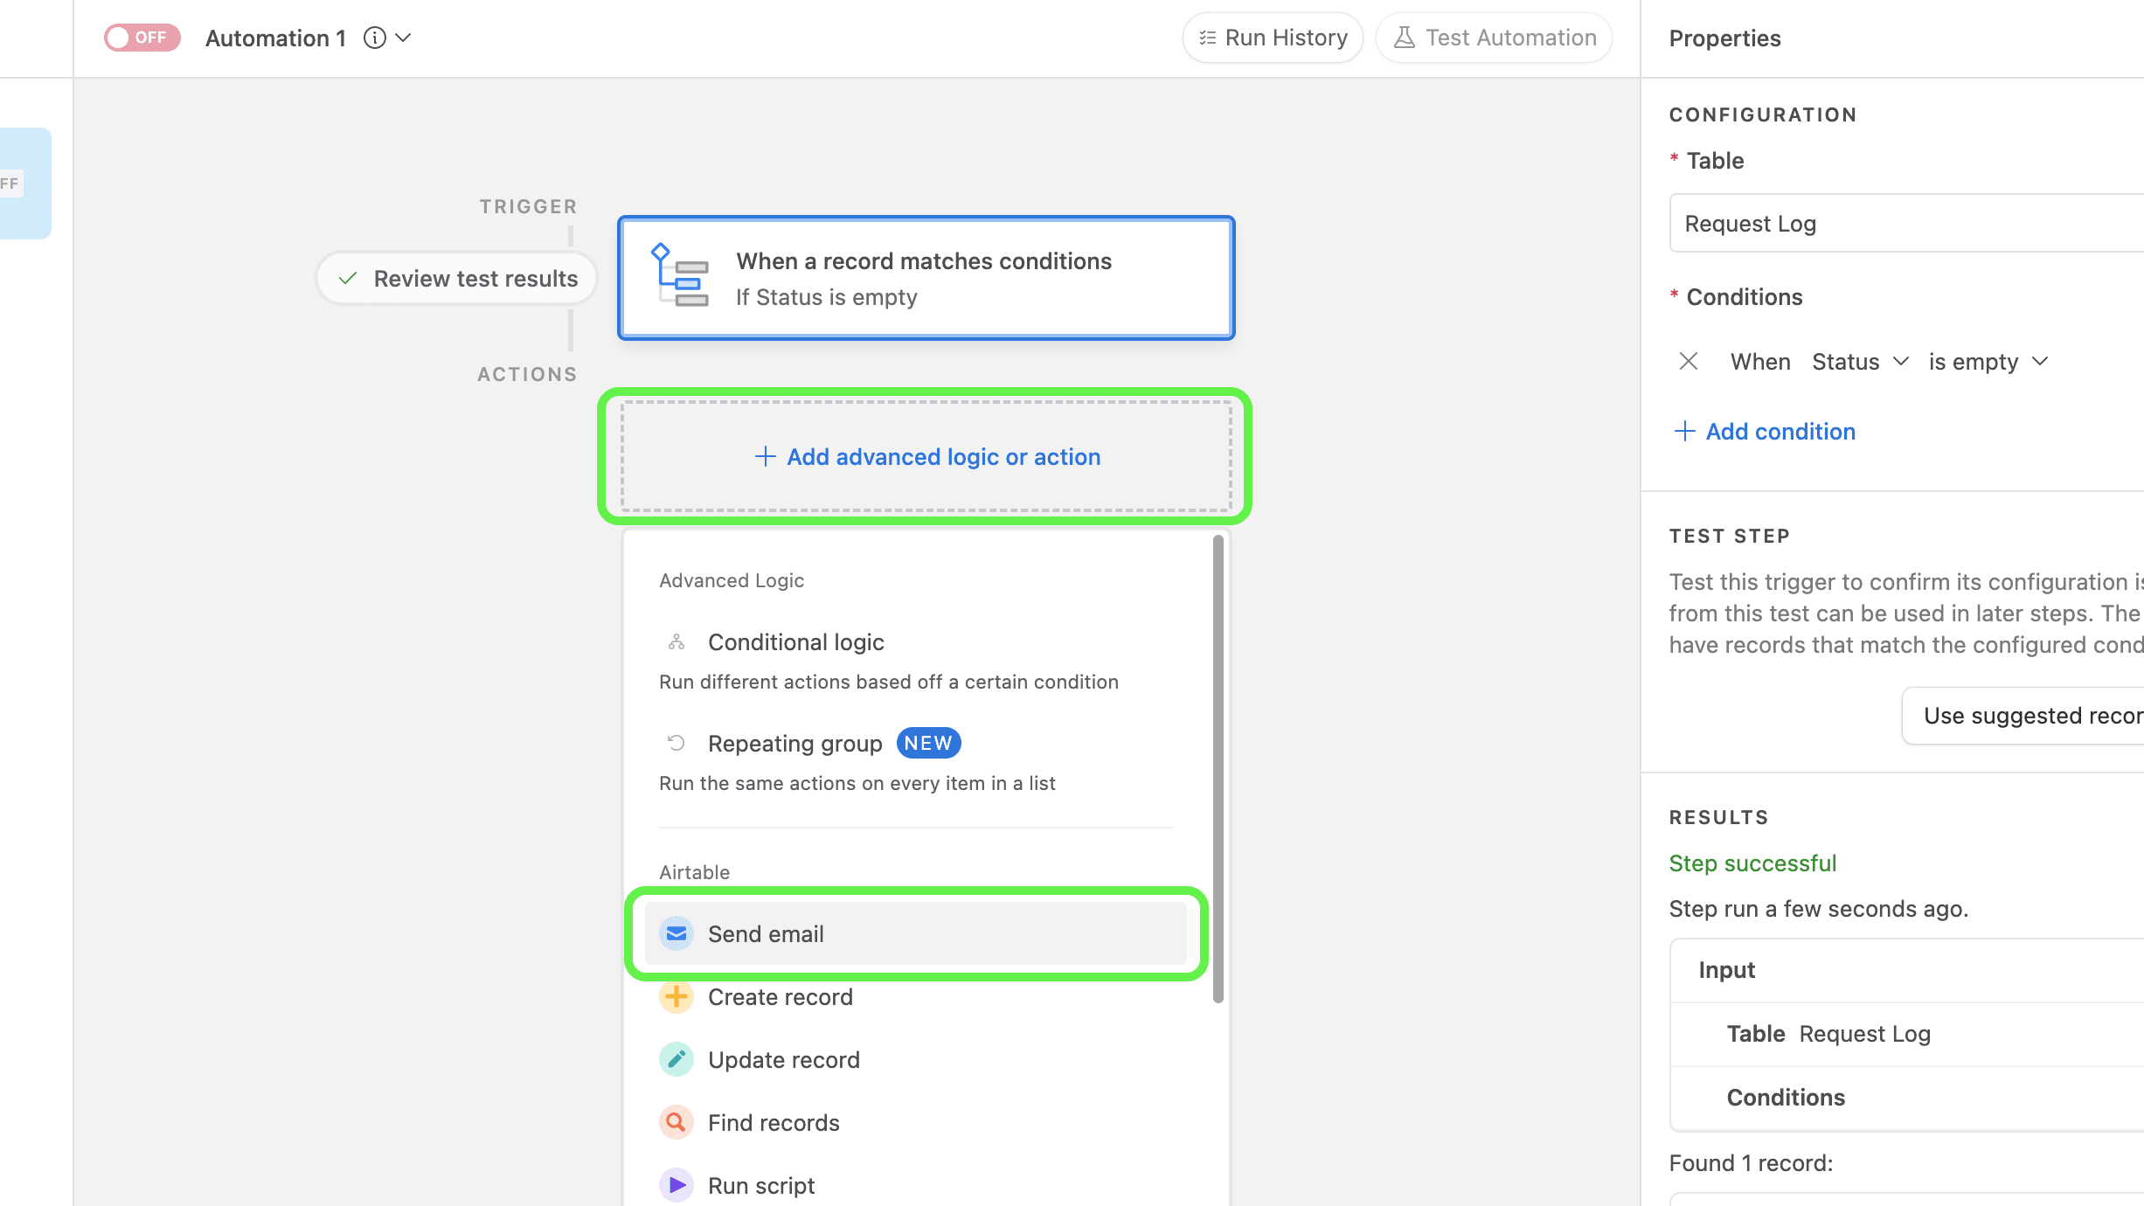Click the "If Status is empty" trigger subtitle
The height and width of the screenshot is (1206, 2144).
[826, 297]
